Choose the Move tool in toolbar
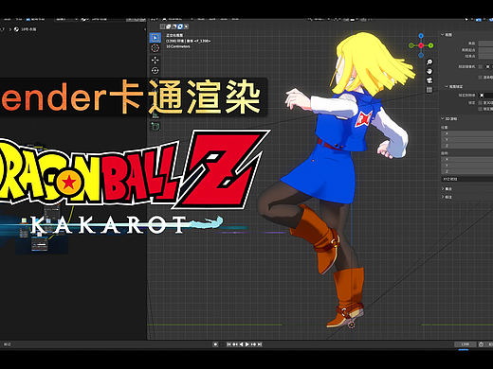The width and height of the screenshot is (493, 369). point(155,60)
